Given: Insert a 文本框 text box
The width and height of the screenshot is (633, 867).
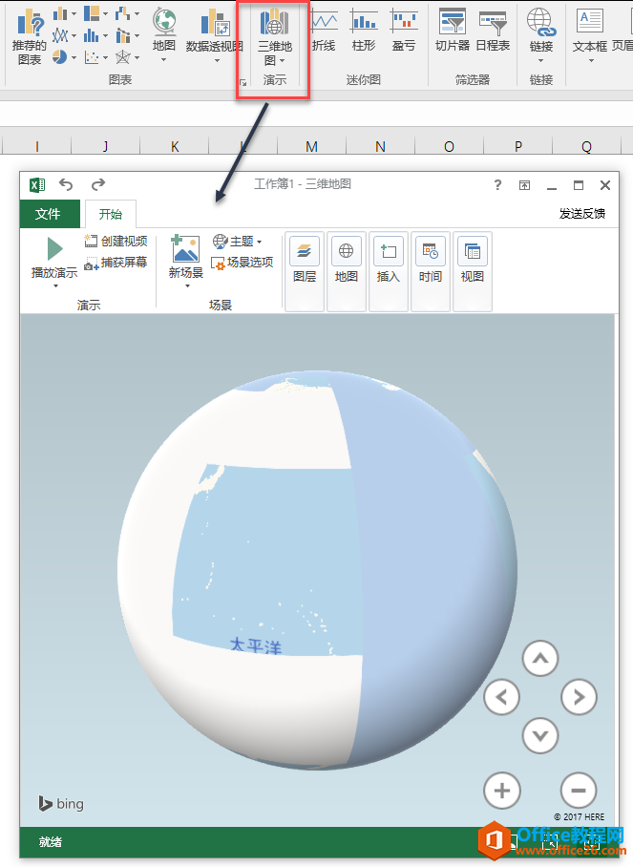Looking at the screenshot, I should click(590, 36).
